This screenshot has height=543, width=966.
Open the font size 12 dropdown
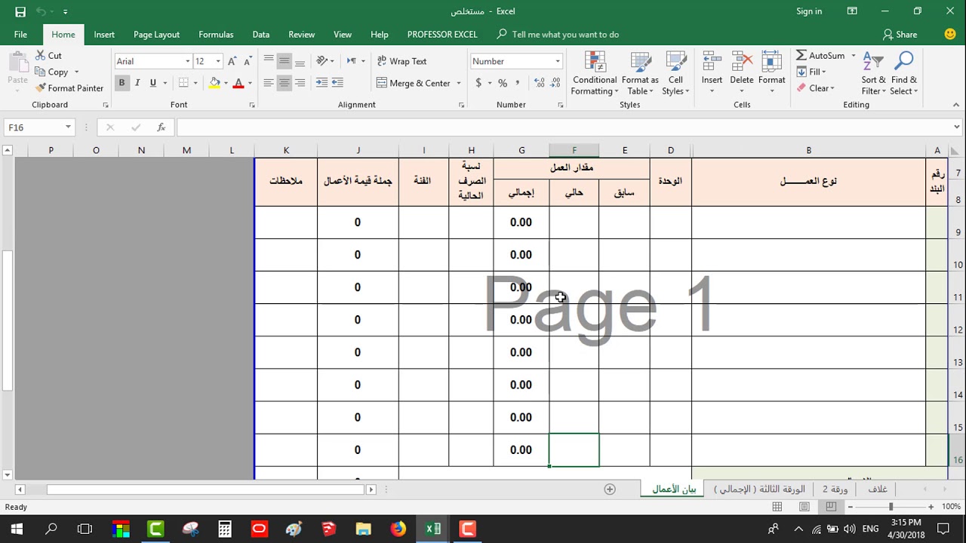(218, 61)
